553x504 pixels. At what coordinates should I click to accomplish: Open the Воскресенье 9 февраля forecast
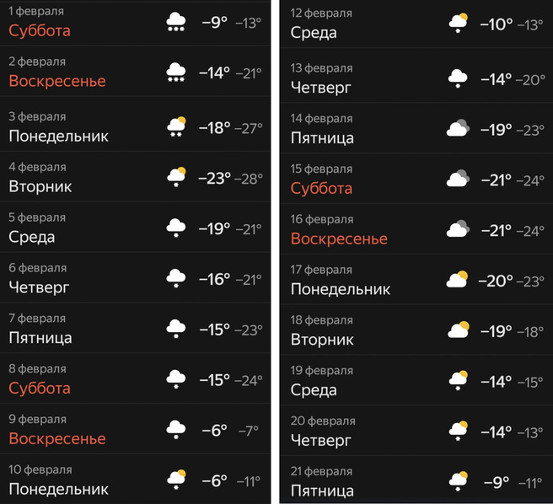57,439
